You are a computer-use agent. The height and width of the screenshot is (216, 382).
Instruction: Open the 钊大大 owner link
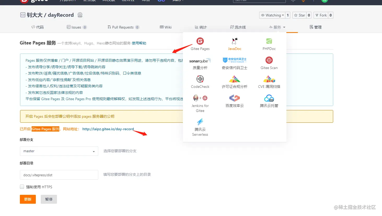coord(34,15)
